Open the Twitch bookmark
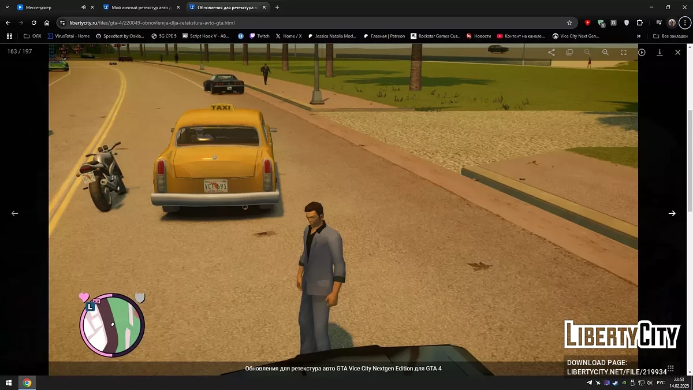 click(259, 36)
